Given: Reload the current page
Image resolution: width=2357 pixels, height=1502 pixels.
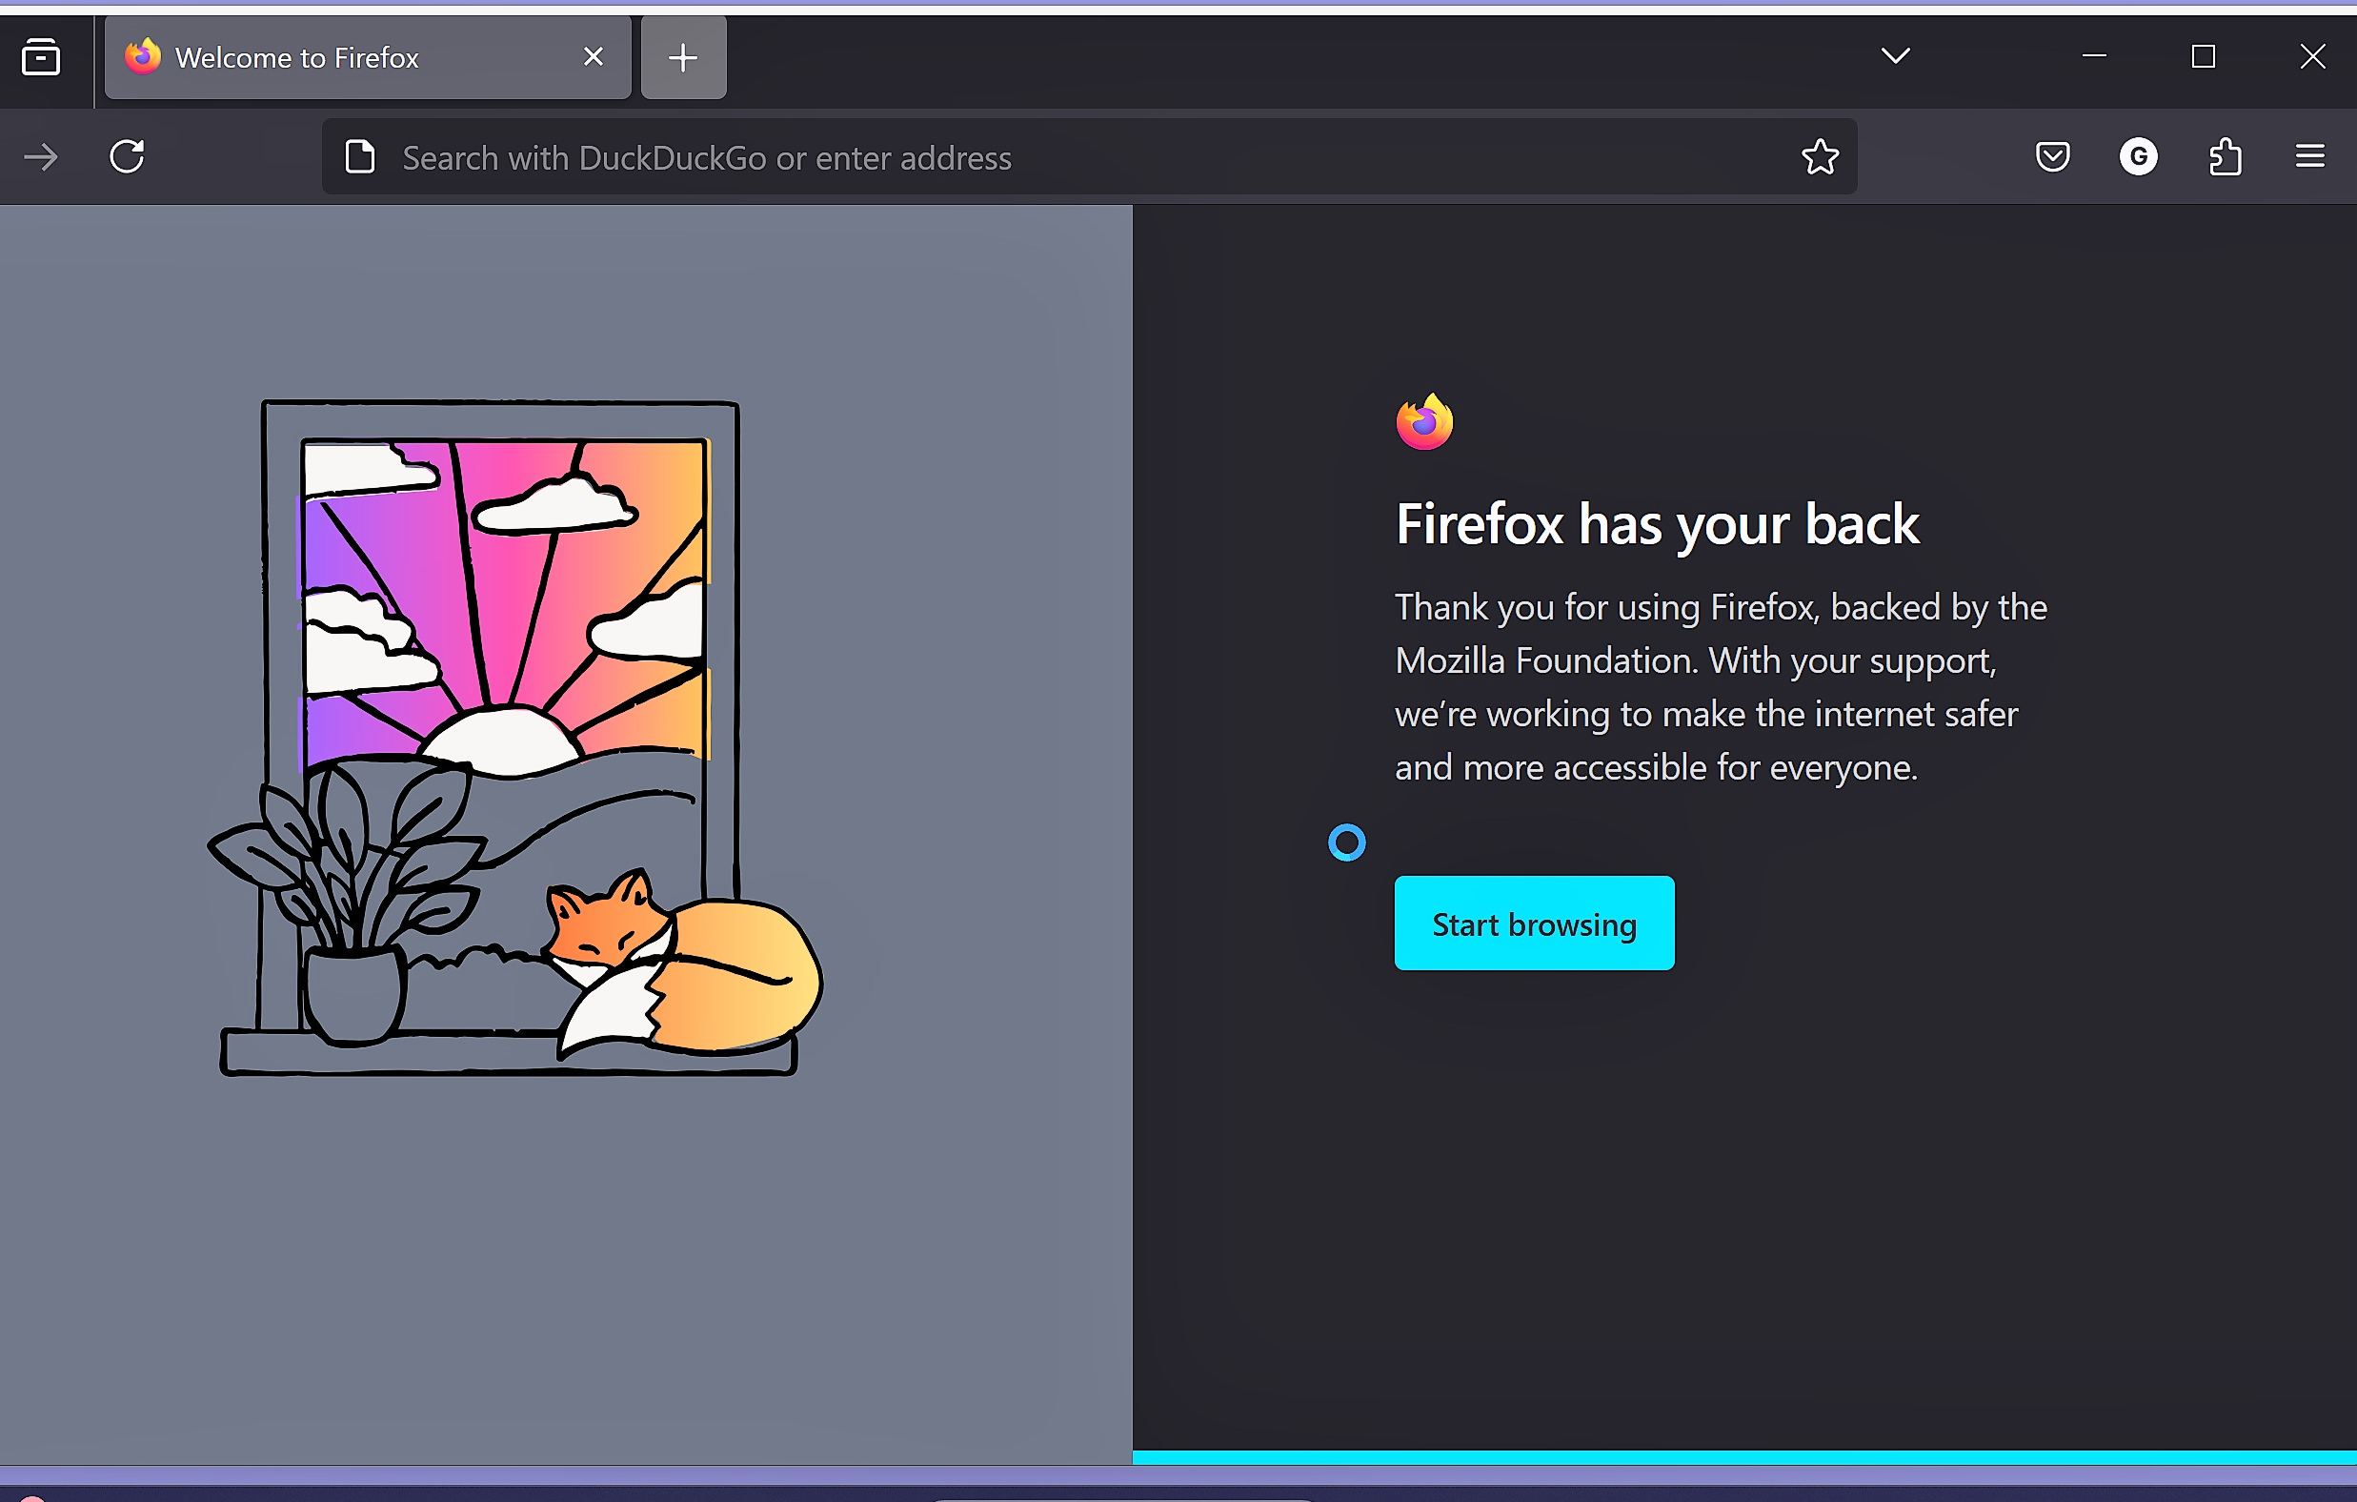Looking at the screenshot, I should coord(128,156).
